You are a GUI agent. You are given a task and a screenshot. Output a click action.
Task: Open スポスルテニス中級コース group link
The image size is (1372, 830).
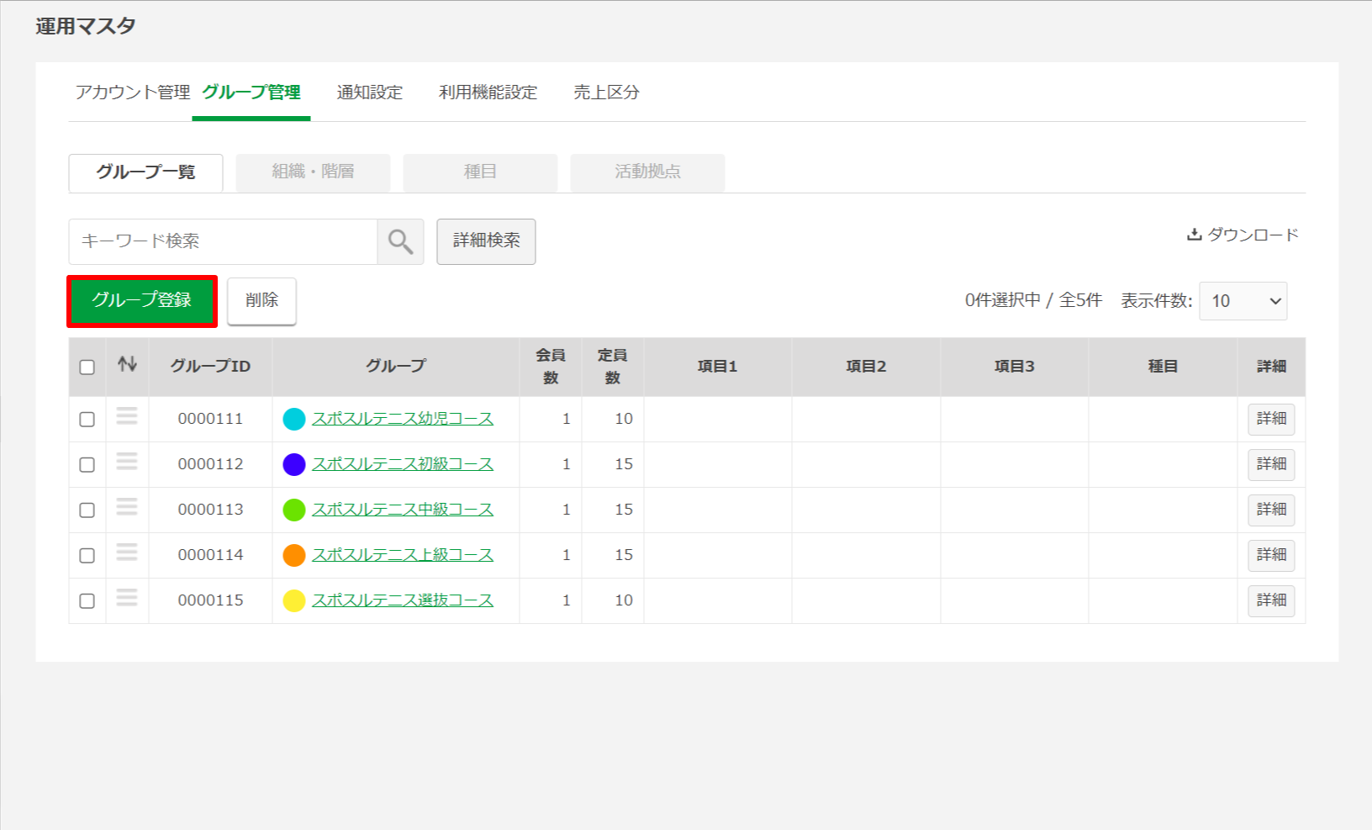[x=403, y=510]
